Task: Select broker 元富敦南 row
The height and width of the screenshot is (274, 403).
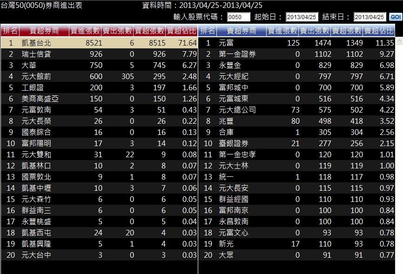Action: pyautogui.click(x=99, y=110)
